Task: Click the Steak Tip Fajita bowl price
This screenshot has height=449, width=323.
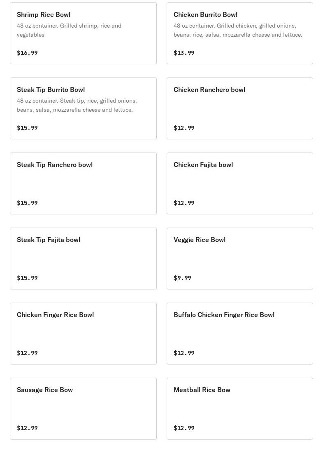Action: pyautogui.click(x=27, y=278)
